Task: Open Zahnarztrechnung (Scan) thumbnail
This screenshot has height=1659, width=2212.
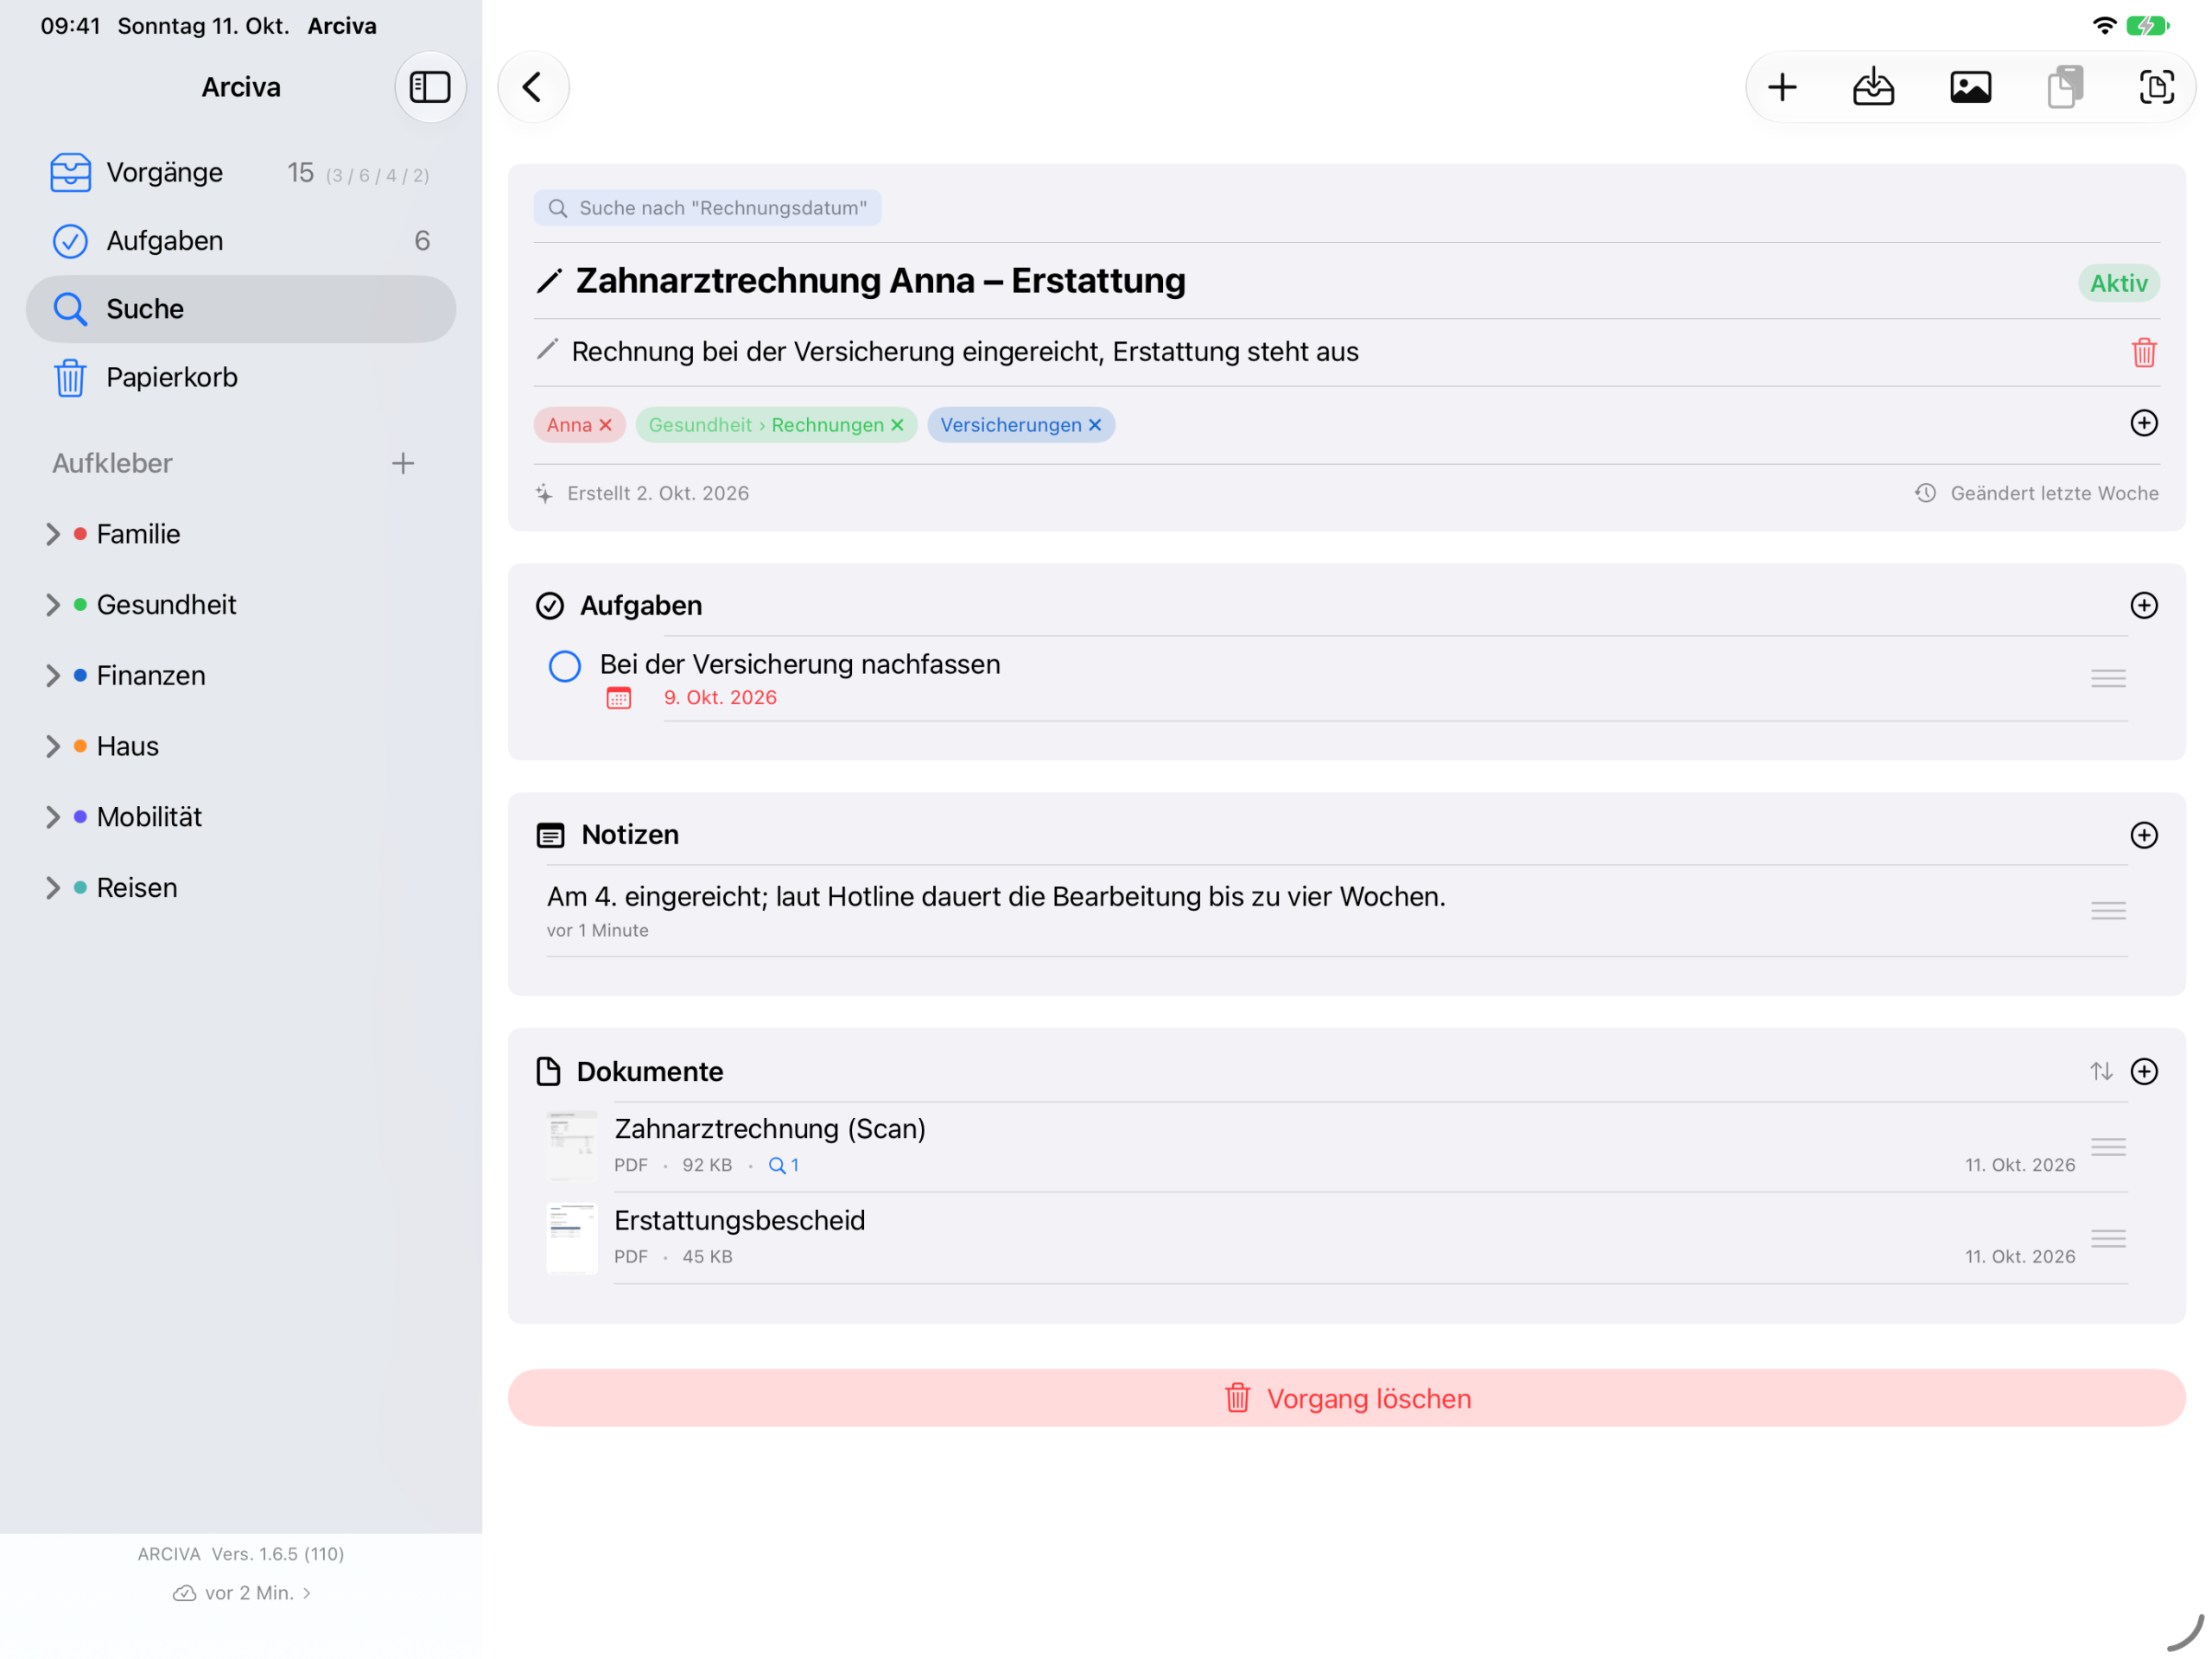Action: [572, 1146]
